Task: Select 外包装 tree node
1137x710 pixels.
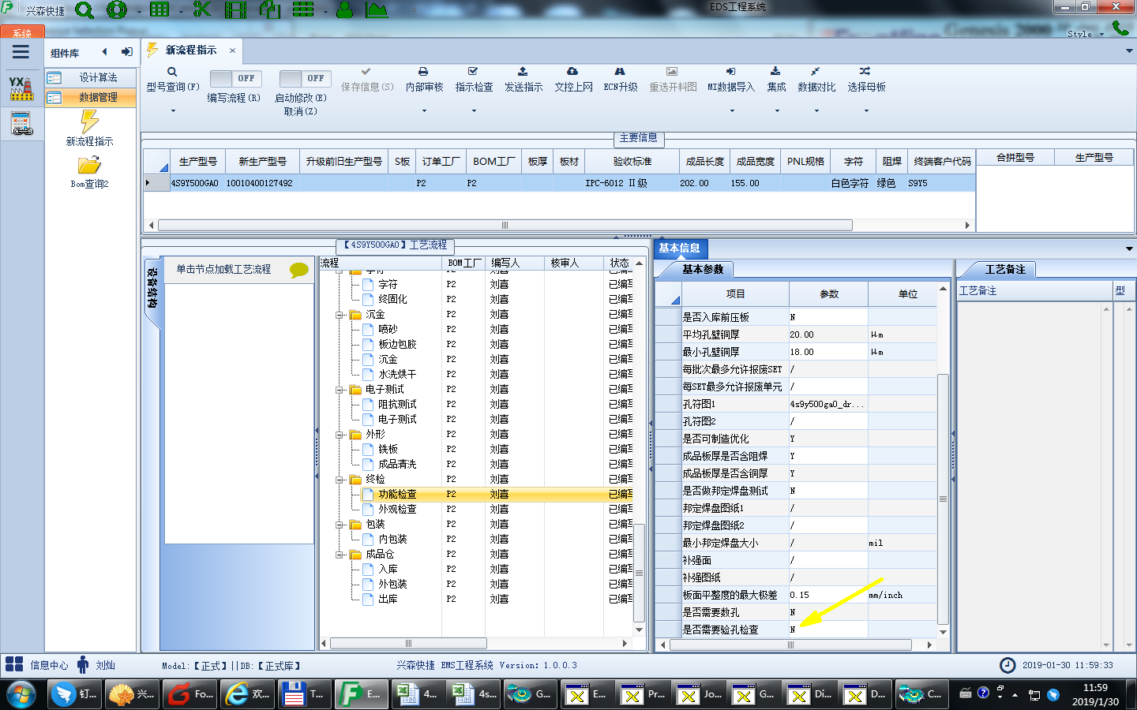Action: (x=392, y=585)
